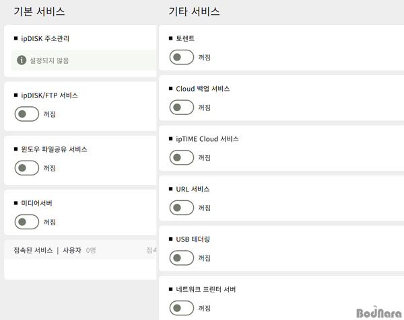The image size is (404, 320).
Task: Enable the 토렌트 toggle
Action: [x=182, y=58]
